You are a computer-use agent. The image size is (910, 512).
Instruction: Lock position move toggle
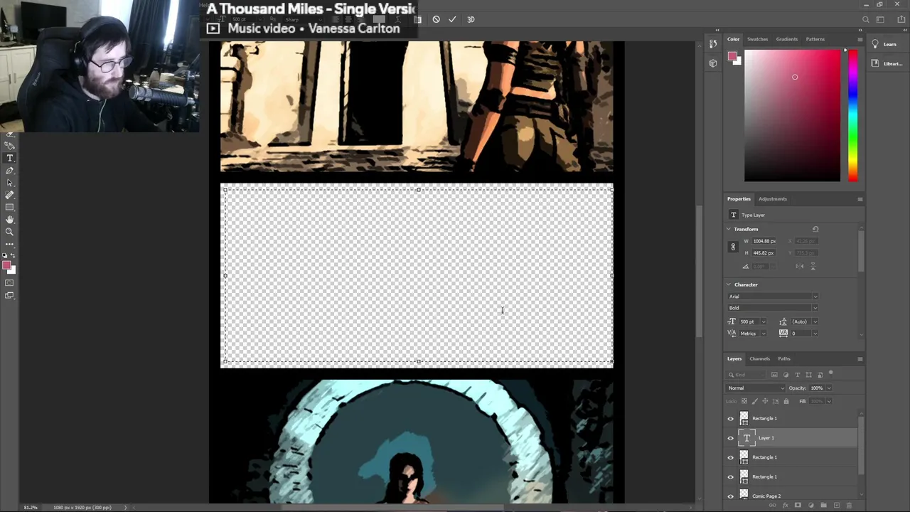[765, 401]
